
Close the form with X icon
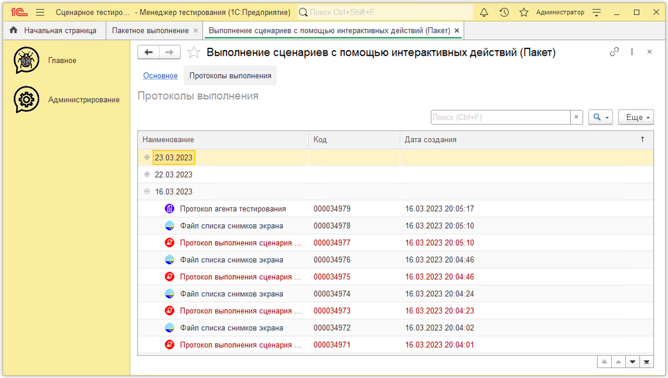tap(649, 52)
